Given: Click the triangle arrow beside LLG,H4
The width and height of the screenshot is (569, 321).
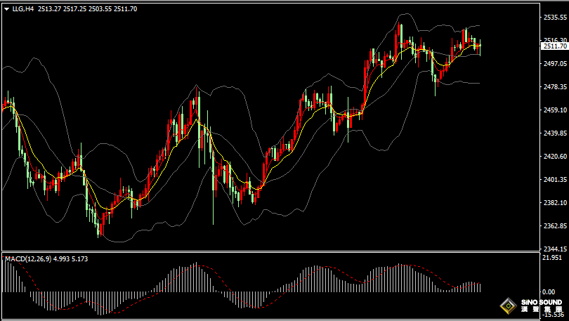Looking at the screenshot, I should coord(6,9).
